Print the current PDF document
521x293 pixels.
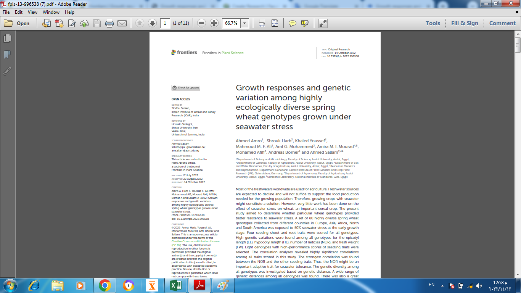pyautogui.click(x=109, y=23)
